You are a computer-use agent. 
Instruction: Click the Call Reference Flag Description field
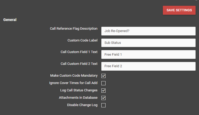(148, 31)
